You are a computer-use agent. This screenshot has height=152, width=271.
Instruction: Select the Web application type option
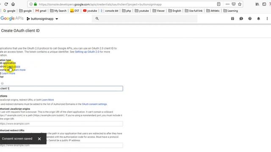(x=8, y=63)
